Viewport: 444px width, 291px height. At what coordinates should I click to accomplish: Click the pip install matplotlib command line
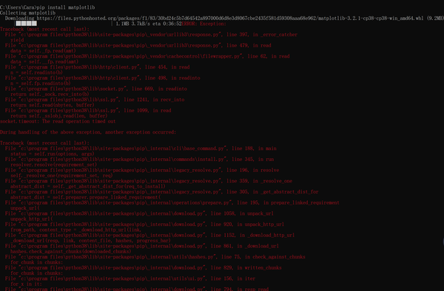click(47, 7)
